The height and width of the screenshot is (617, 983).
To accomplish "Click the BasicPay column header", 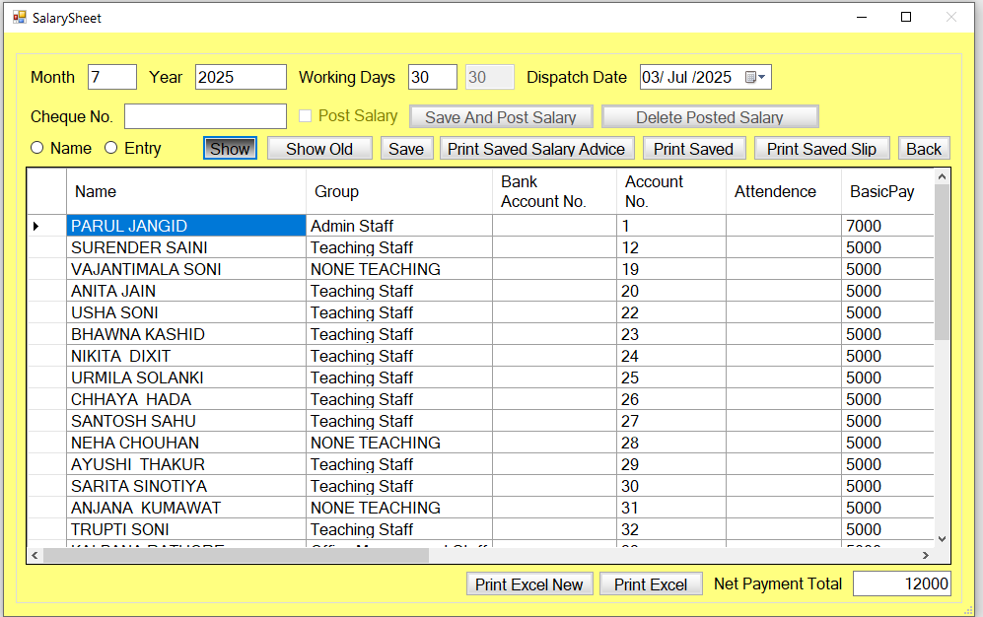I will pyautogui.click(x=887, y=191).
